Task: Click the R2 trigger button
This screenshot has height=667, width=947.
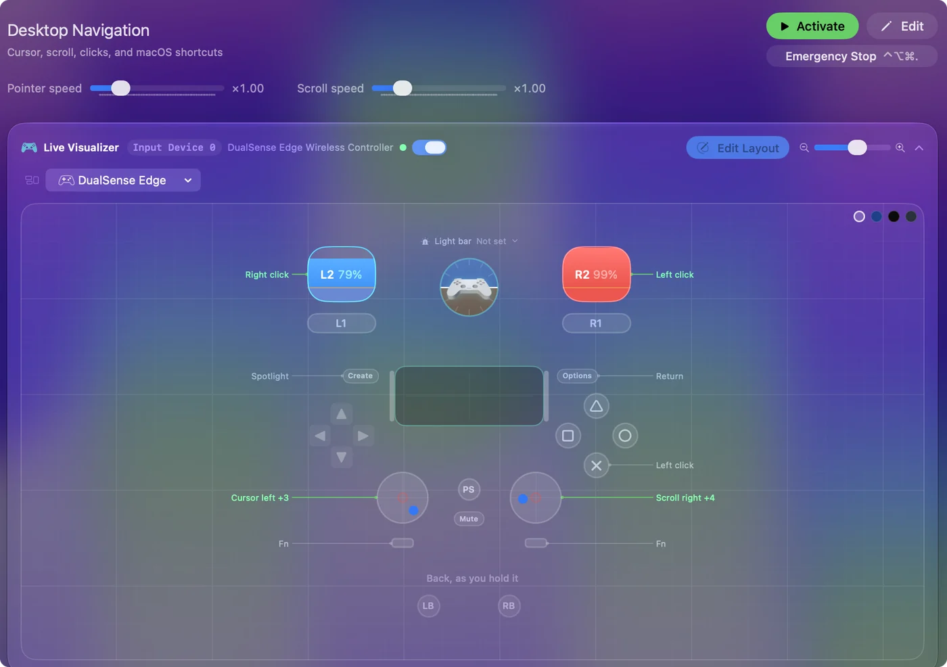Action: point(597,274)
